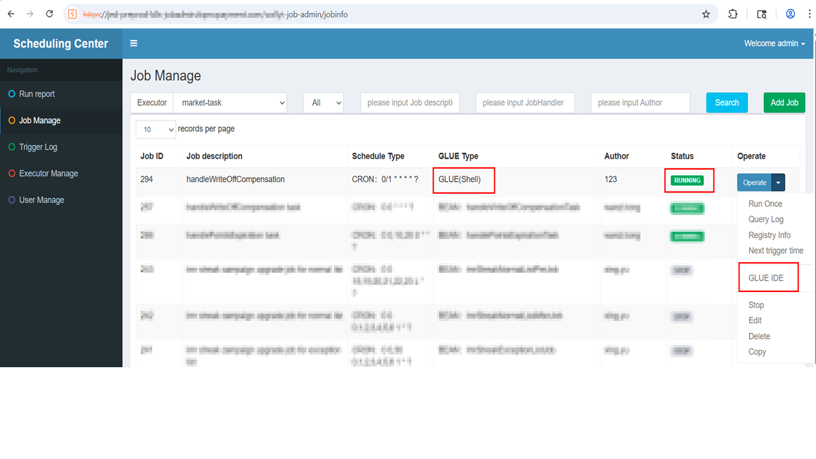Choose Delete in the Operate menu
Screen dimensions: 816x459
point(759,337)
